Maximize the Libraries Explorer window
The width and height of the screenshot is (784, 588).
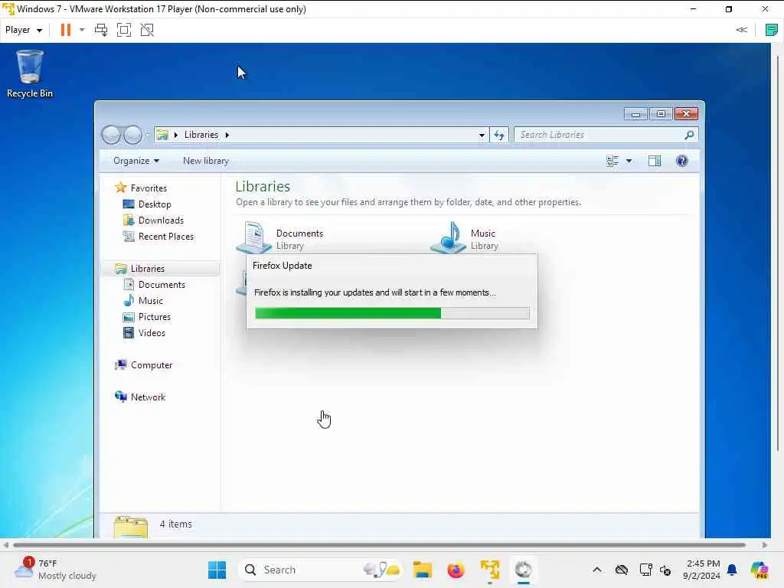pyautogui.click(x=661, y=115)
